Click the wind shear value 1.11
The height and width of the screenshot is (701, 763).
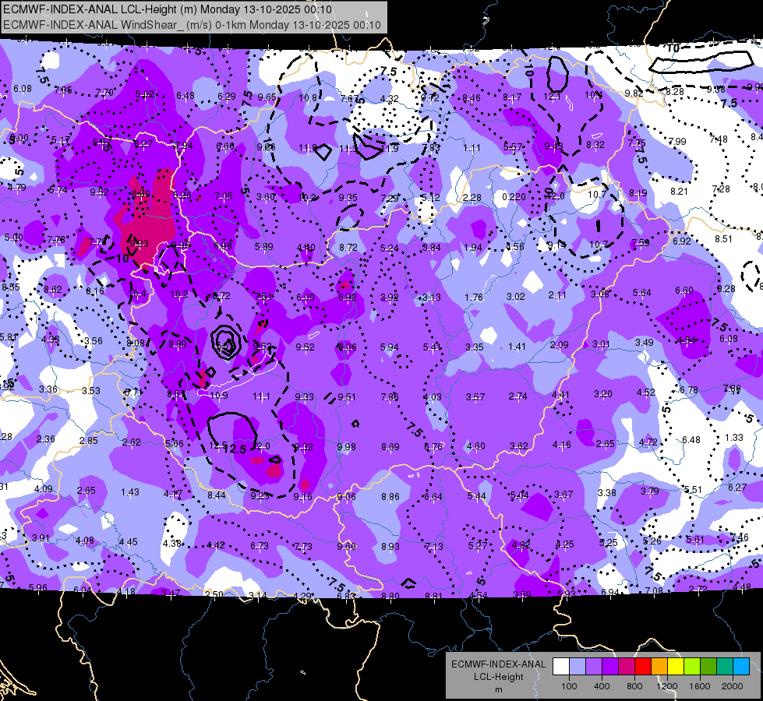(472, 148)
